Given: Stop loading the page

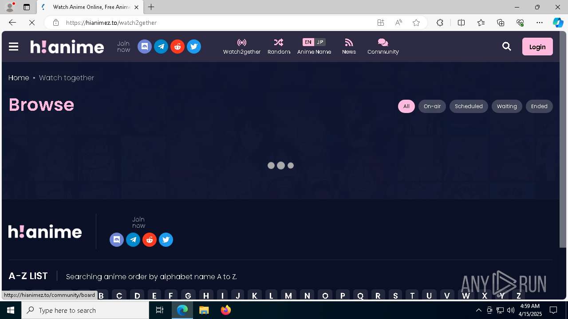Looking at the screenshot, I should coord(32,23).
